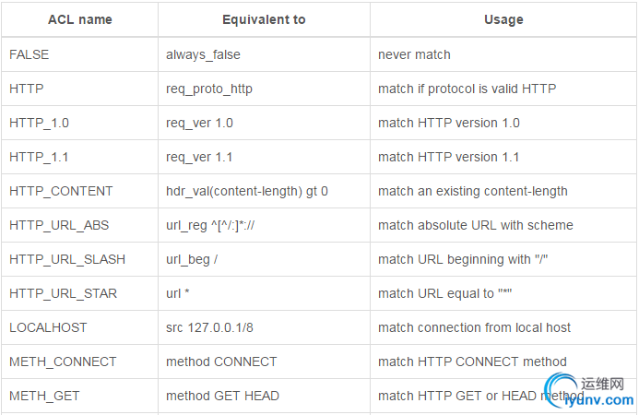639x415 pixels.
Task: Click the "ACL name" column header
Action: [79, 19]
